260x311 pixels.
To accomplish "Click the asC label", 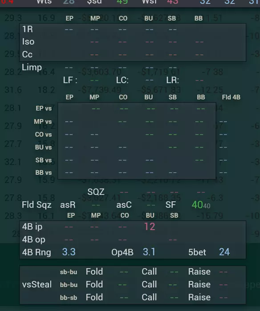I will (x=124, y=205).
